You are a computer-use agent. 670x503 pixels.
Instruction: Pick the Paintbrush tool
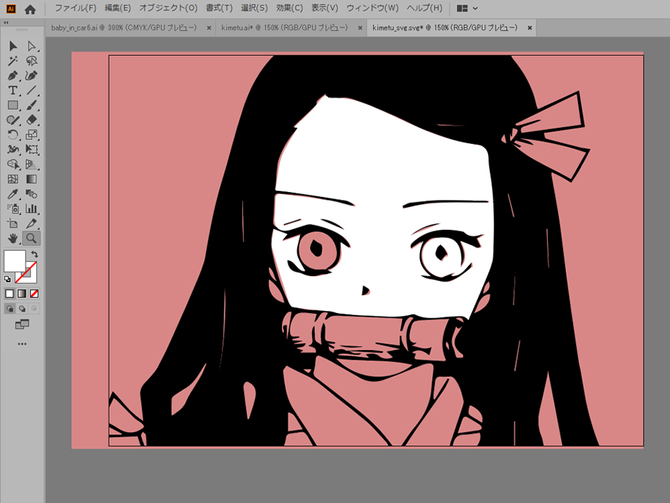pyautogui.click(x=31, y=105)
